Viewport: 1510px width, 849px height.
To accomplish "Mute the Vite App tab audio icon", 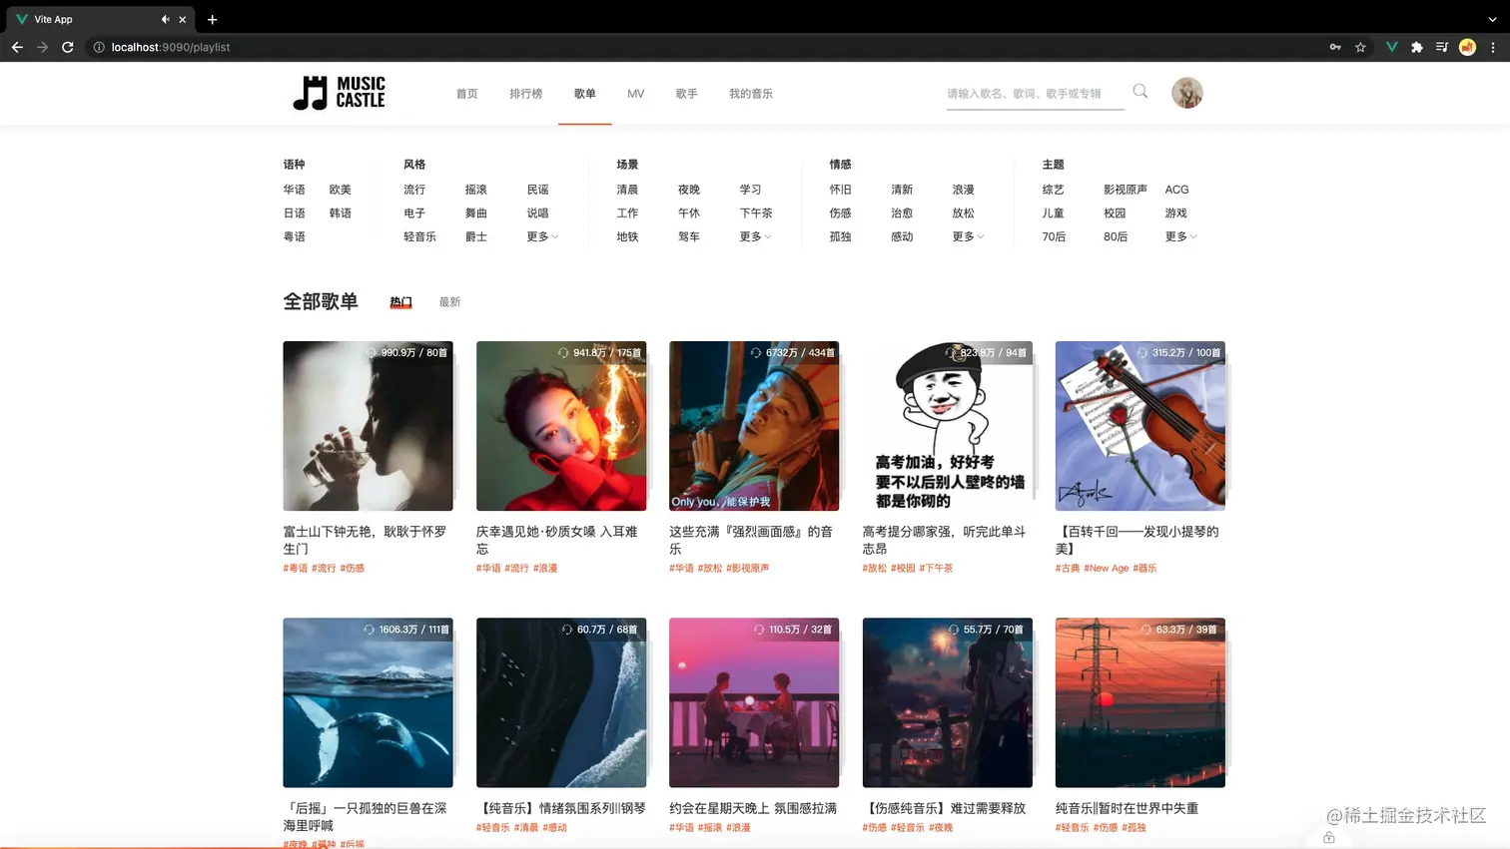I will [165, 19].
